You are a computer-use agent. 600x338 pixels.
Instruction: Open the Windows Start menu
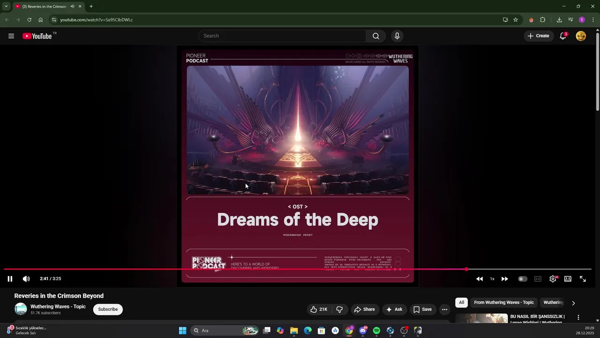182,330
